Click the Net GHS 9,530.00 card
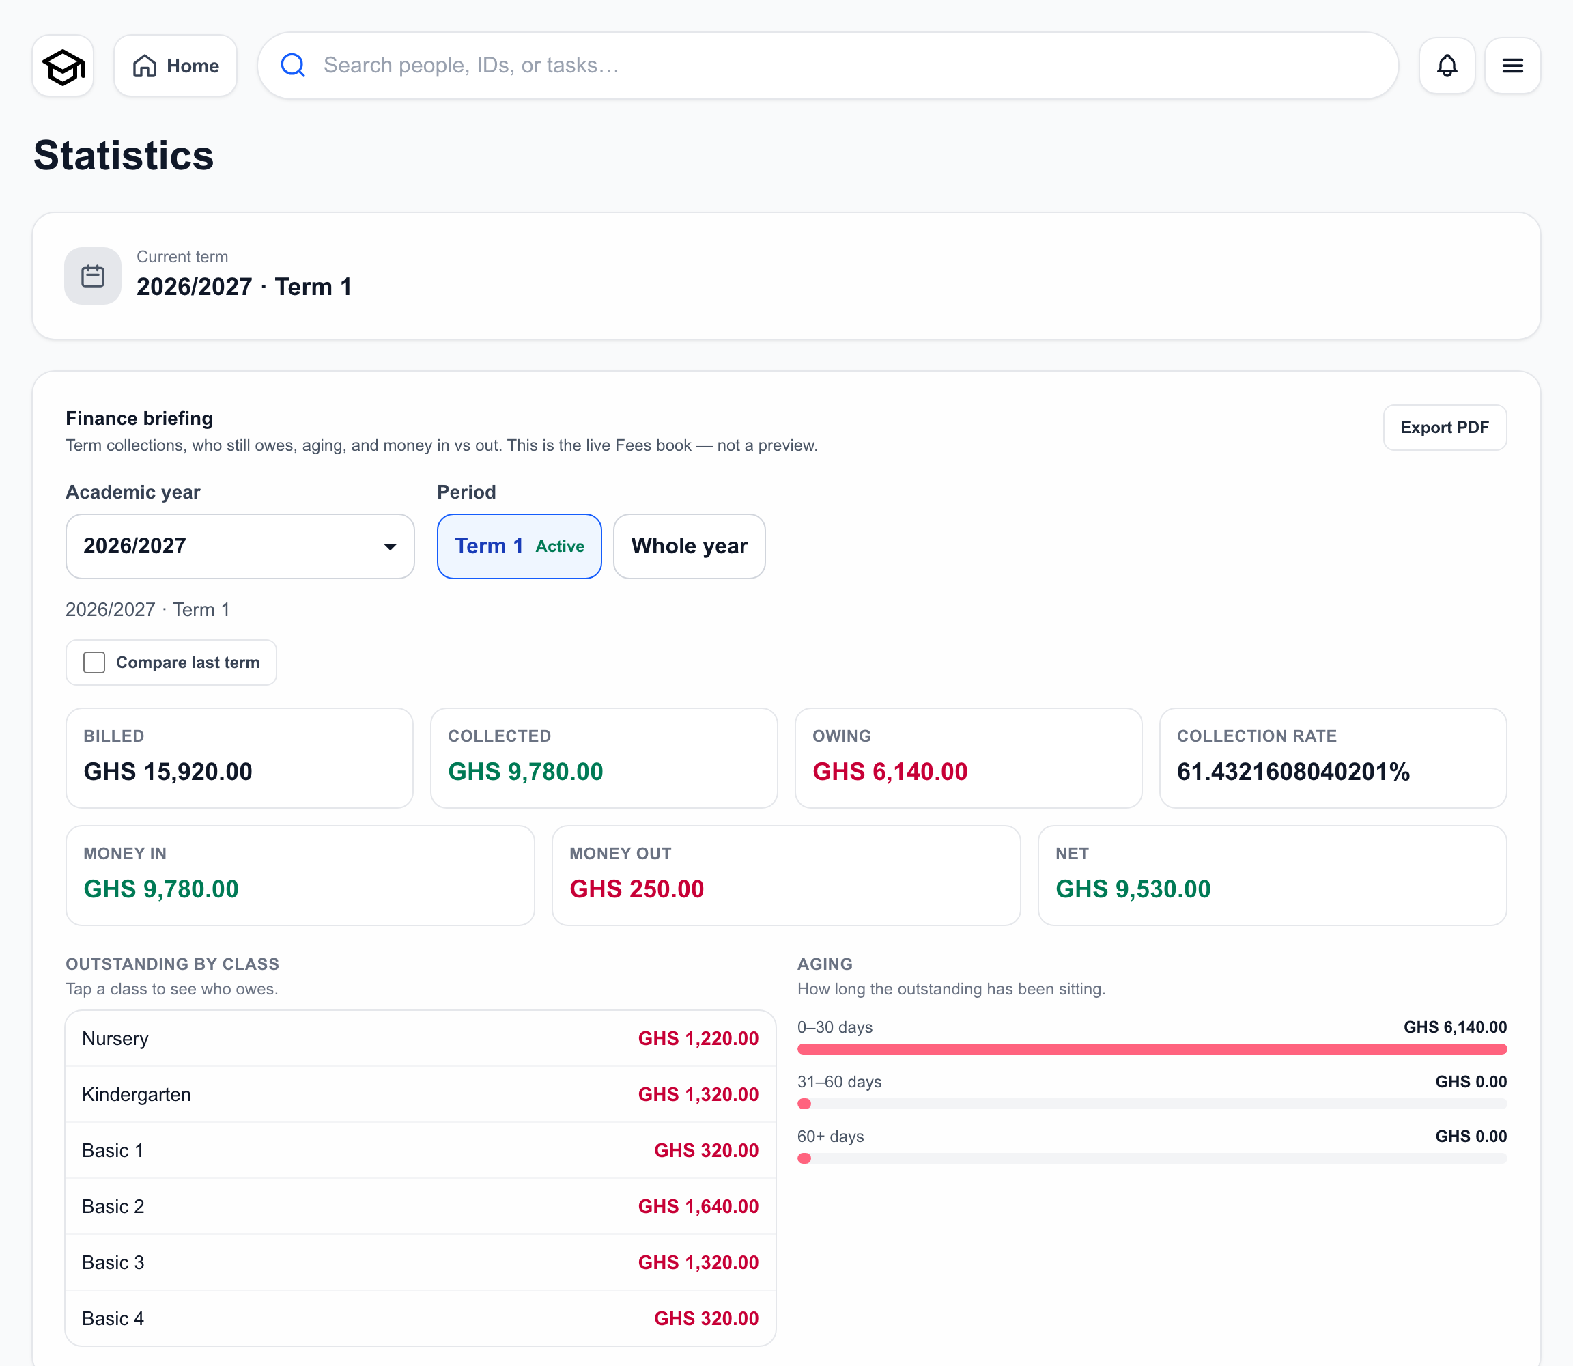The width and height of the screenshot is (1573, 1366). (x=1272, y=875)
